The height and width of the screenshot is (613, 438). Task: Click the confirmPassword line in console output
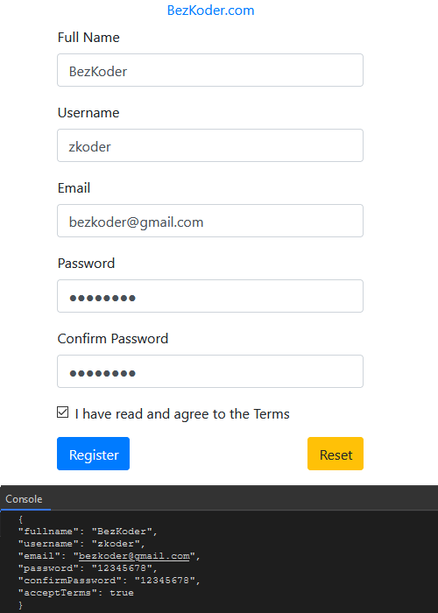click(x=109, y=581)
